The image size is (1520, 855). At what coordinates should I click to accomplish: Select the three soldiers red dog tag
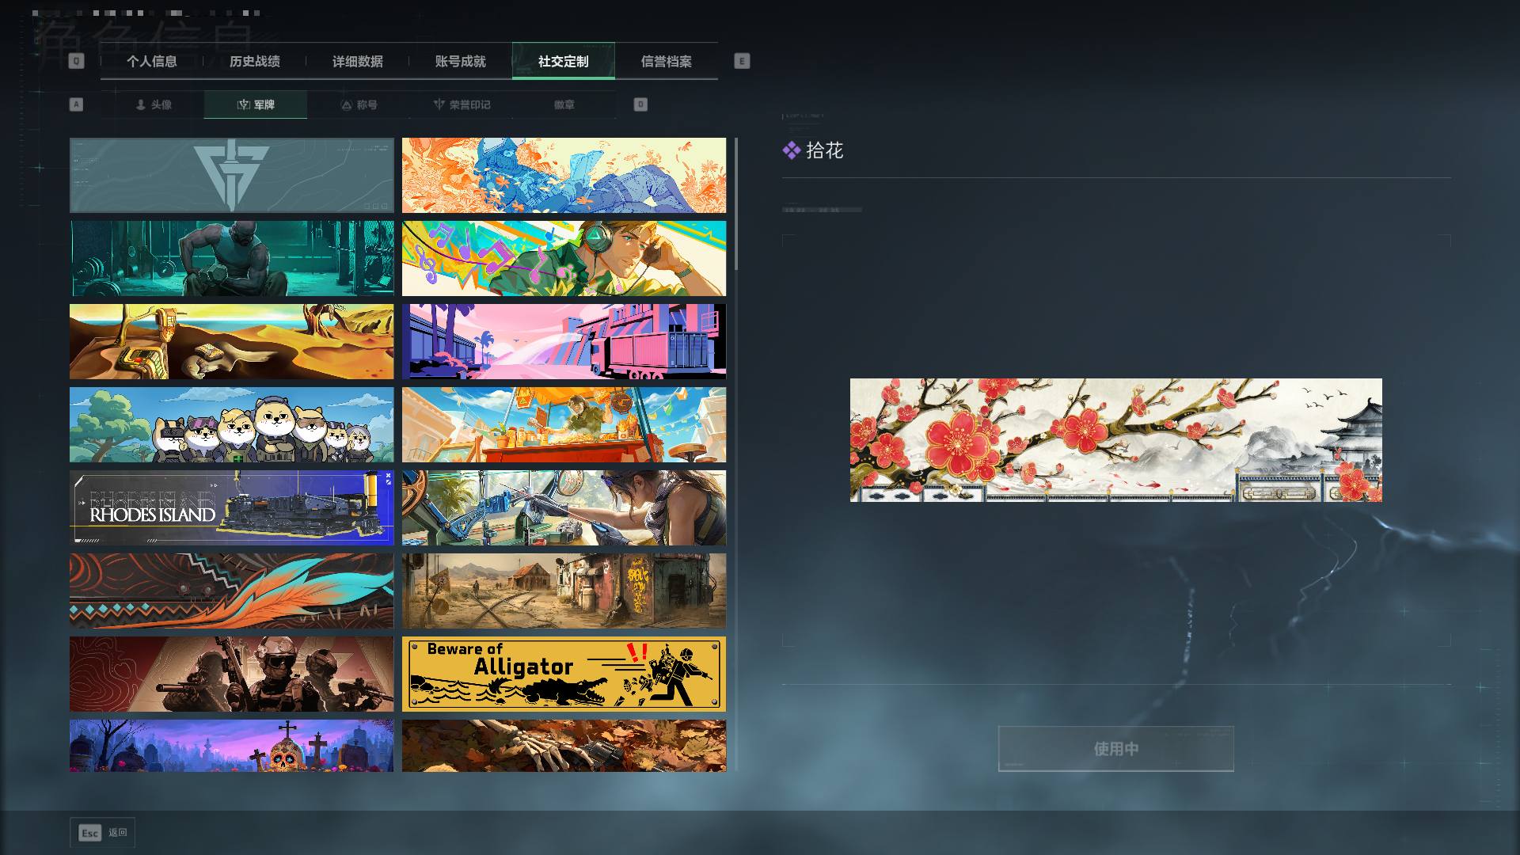point(231,674)
